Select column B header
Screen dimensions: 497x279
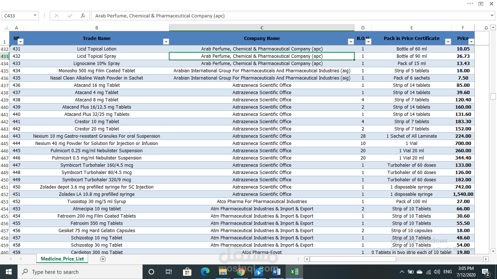pyautogui.click(x=96, y=28)
